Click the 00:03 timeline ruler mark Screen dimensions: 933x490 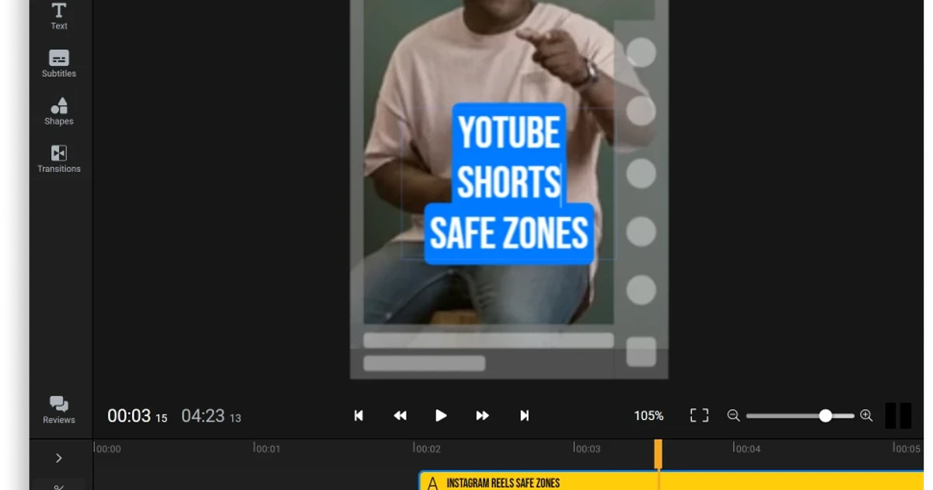tap(587, 448)
